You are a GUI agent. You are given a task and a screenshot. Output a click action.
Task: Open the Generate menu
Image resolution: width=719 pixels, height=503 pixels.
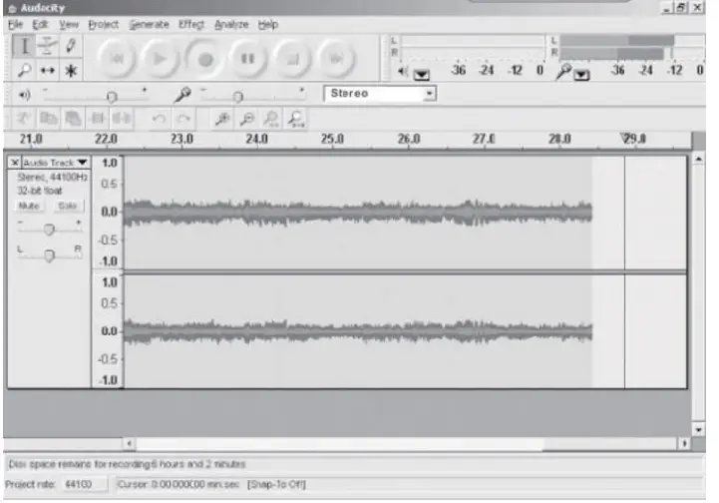click(149, 24)
